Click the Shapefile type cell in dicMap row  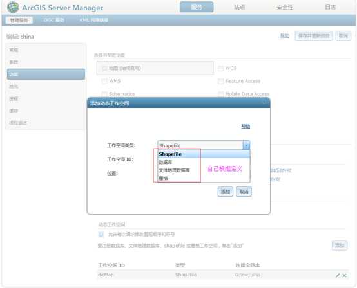coord(186,274)
